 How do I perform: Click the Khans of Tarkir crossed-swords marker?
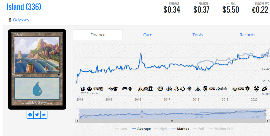[x=101, y=89]
